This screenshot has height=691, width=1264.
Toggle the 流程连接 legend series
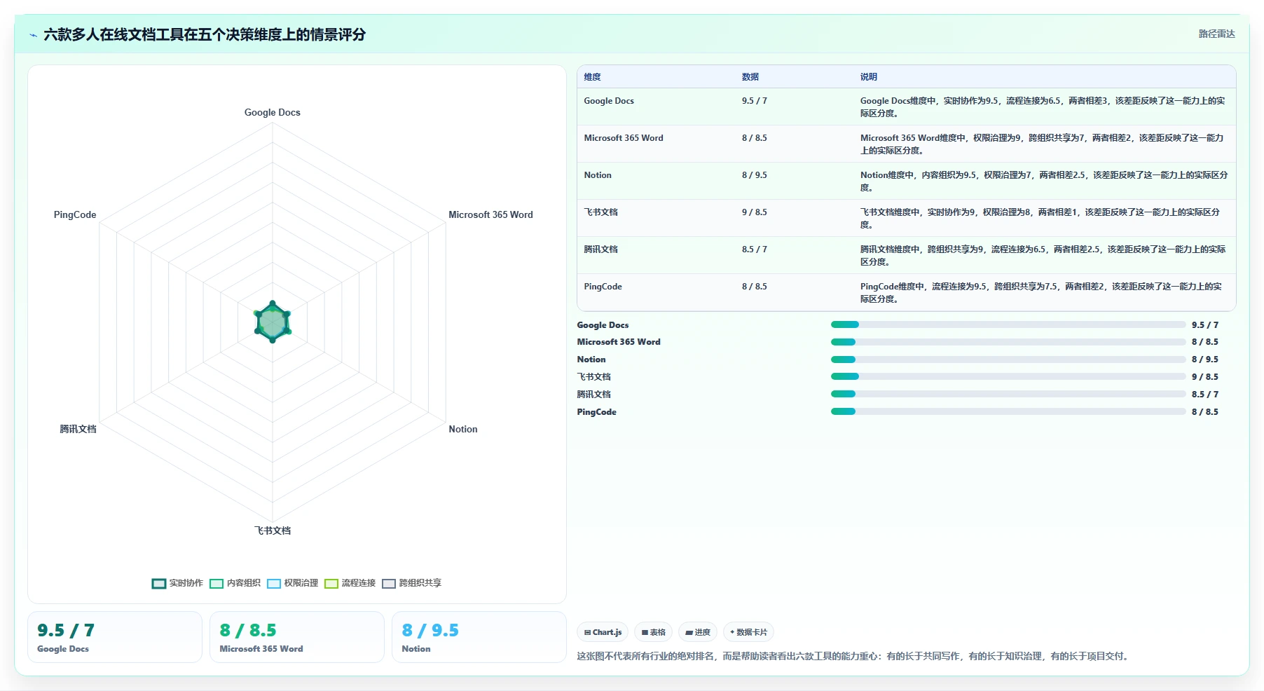(x=350, y=583)
